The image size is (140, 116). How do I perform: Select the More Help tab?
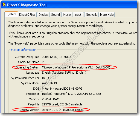coord(107,15)
